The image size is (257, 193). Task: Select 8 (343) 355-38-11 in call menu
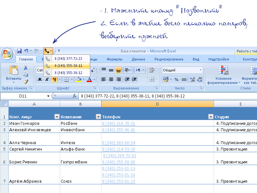tap(67, 66)
